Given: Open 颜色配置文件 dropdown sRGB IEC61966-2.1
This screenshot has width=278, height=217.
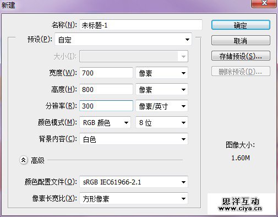Looking at the screenshot, I should click(134, 182).
